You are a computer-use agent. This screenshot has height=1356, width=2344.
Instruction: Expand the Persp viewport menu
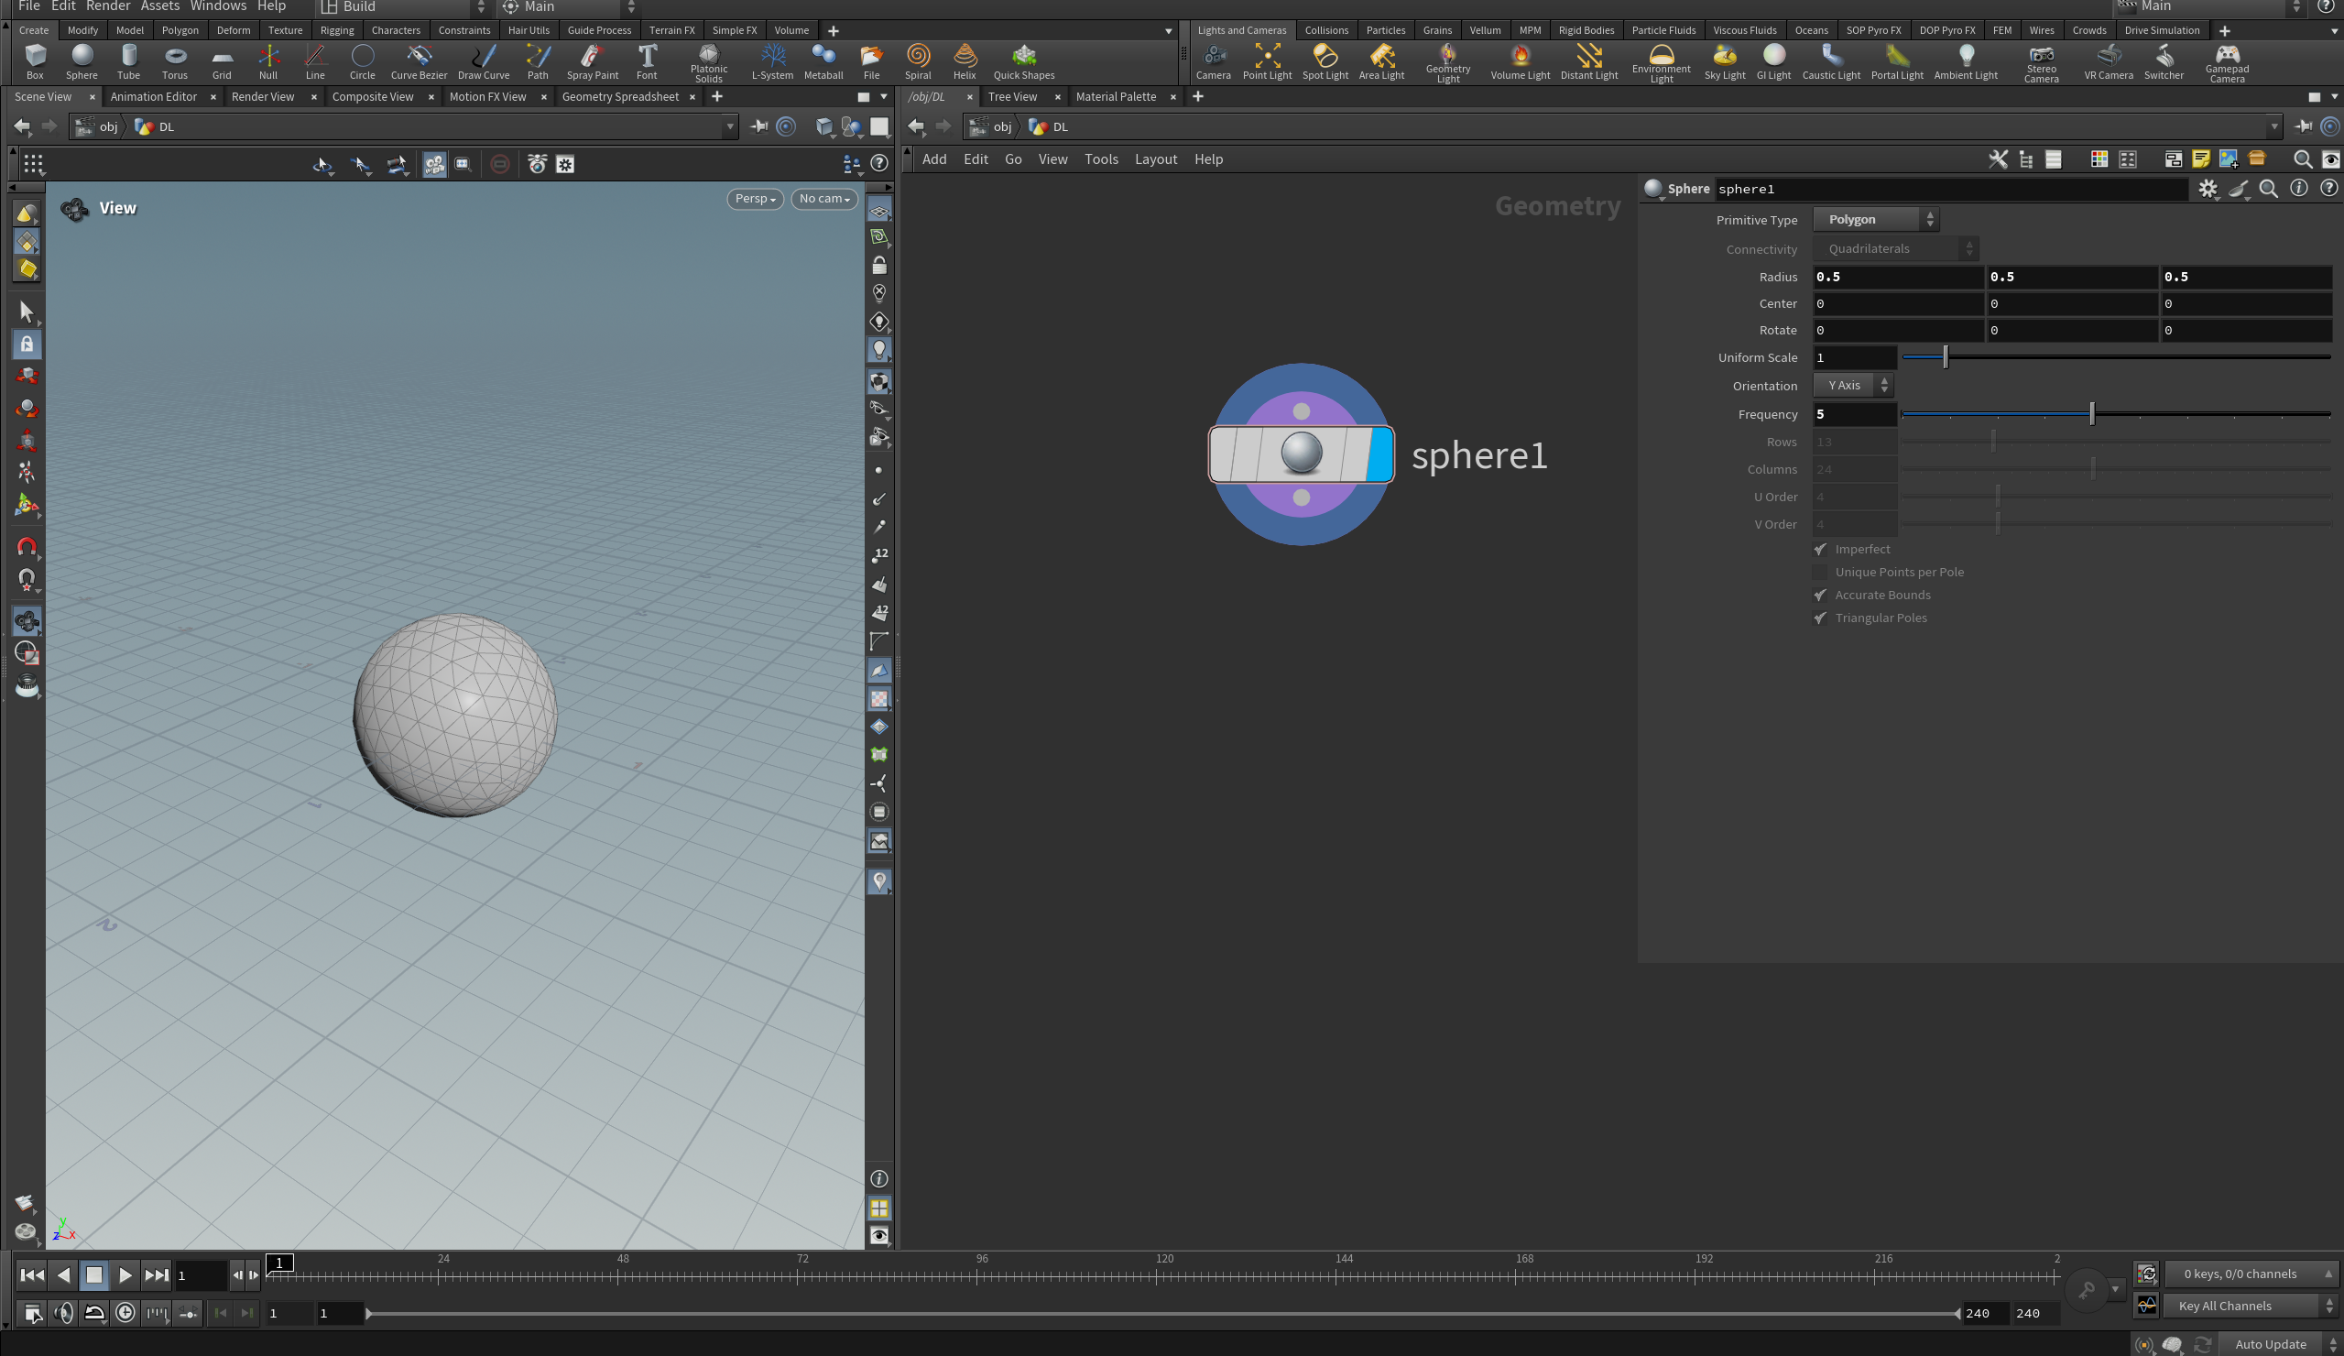click(x=755, y=198)
